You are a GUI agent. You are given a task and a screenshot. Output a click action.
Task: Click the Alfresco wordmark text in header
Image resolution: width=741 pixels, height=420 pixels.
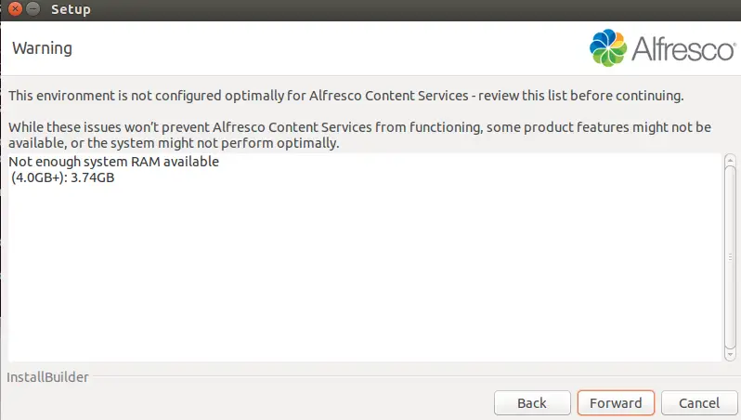pos(683,48)
